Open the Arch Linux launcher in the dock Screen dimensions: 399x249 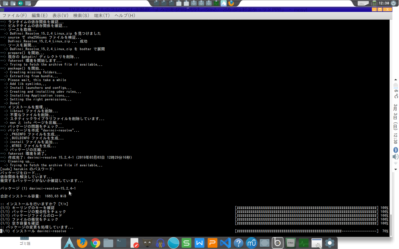(69, 243)
